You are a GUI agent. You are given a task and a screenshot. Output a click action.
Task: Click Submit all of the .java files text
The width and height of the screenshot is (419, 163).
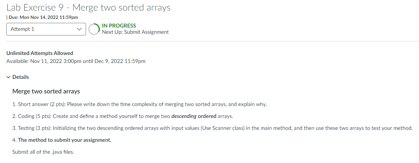point(43,152)
